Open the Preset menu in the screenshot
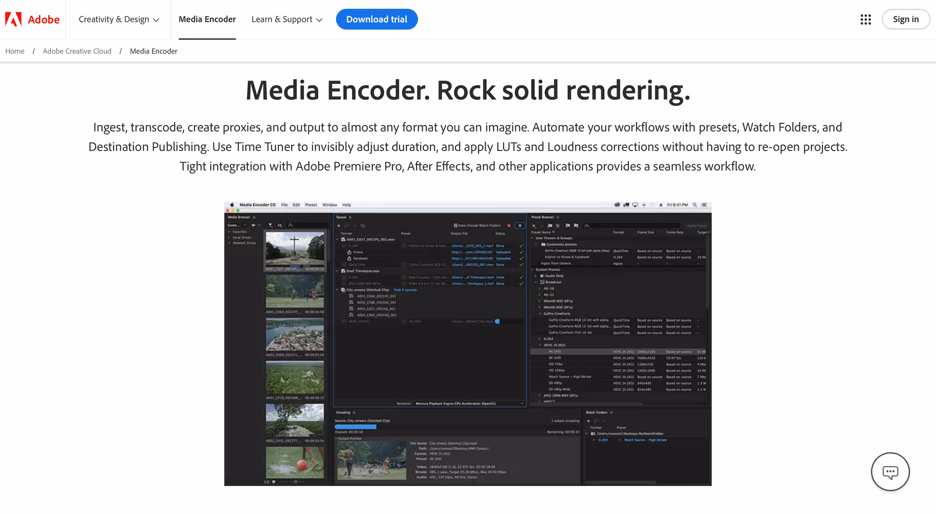The width and height of the screenshot is (936, 514). 311,205
